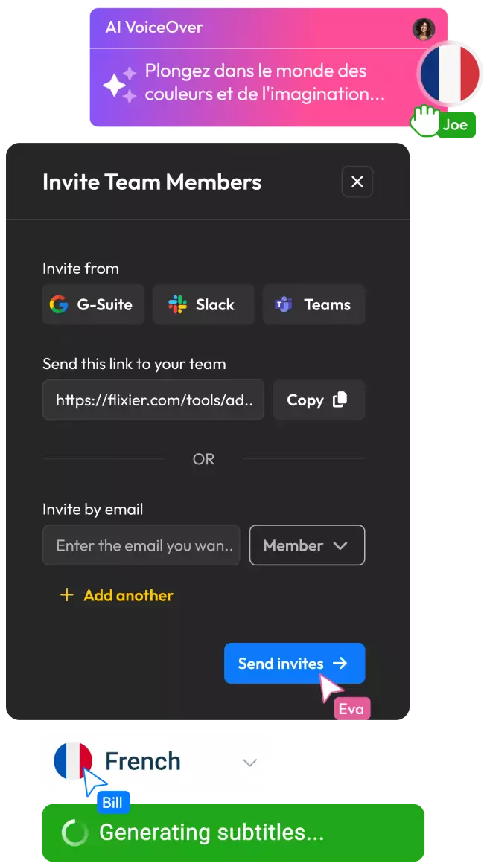The height and width of the screenshot is (866, 487).
Task: Click the invite by email input field
Action: point(141,545)
